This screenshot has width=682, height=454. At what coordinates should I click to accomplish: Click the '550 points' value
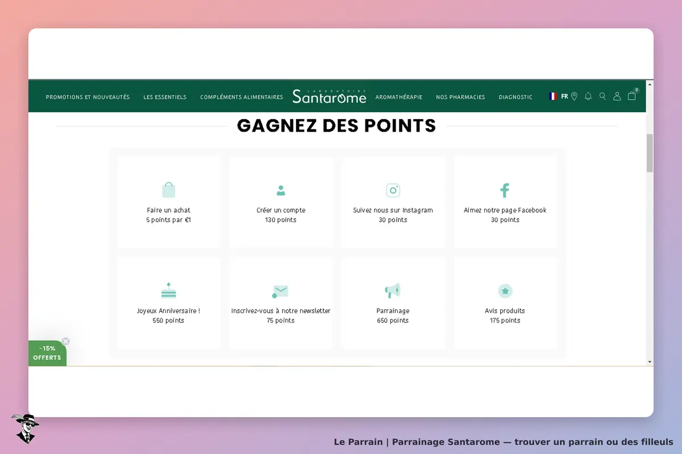(168, 320)
